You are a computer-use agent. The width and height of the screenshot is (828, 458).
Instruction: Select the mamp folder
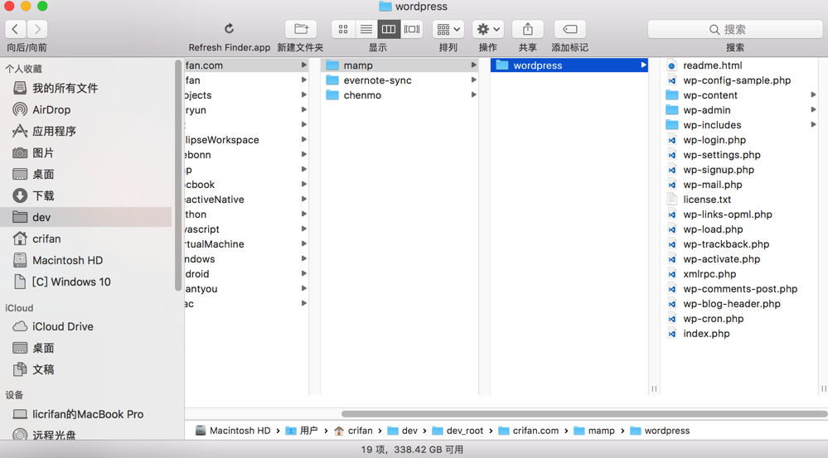click(x=399, y=65)
